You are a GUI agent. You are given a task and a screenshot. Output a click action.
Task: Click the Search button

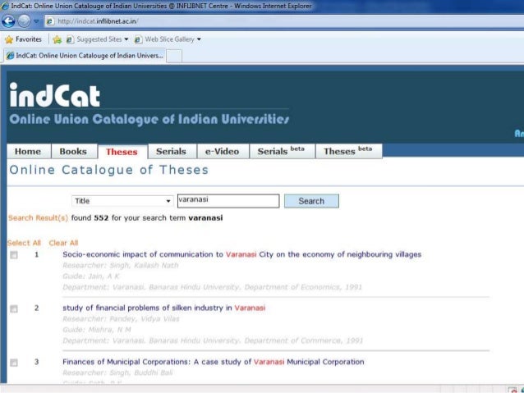point(311,201)
